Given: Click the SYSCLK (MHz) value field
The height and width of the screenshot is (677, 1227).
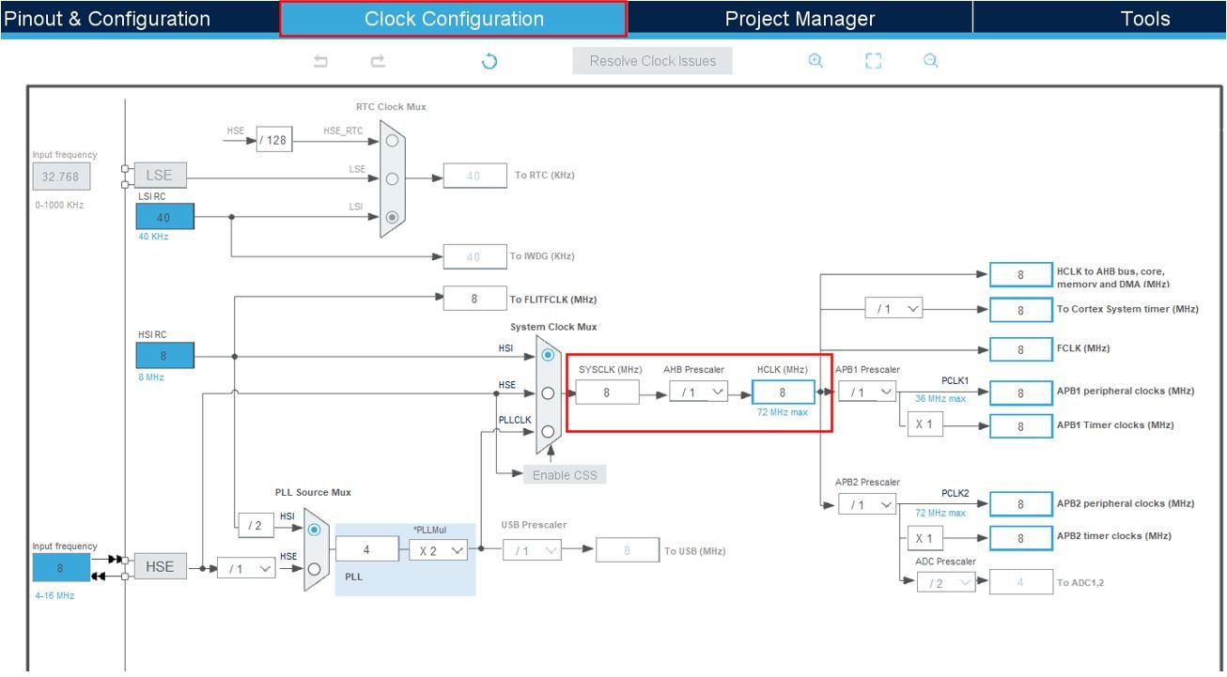Looking at the screenshot, I should pos(607,392).
